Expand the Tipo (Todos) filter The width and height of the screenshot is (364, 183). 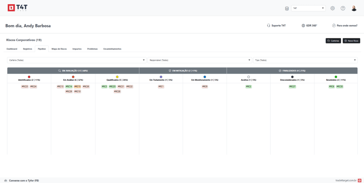pyautogui.click(x=305, y=60)
